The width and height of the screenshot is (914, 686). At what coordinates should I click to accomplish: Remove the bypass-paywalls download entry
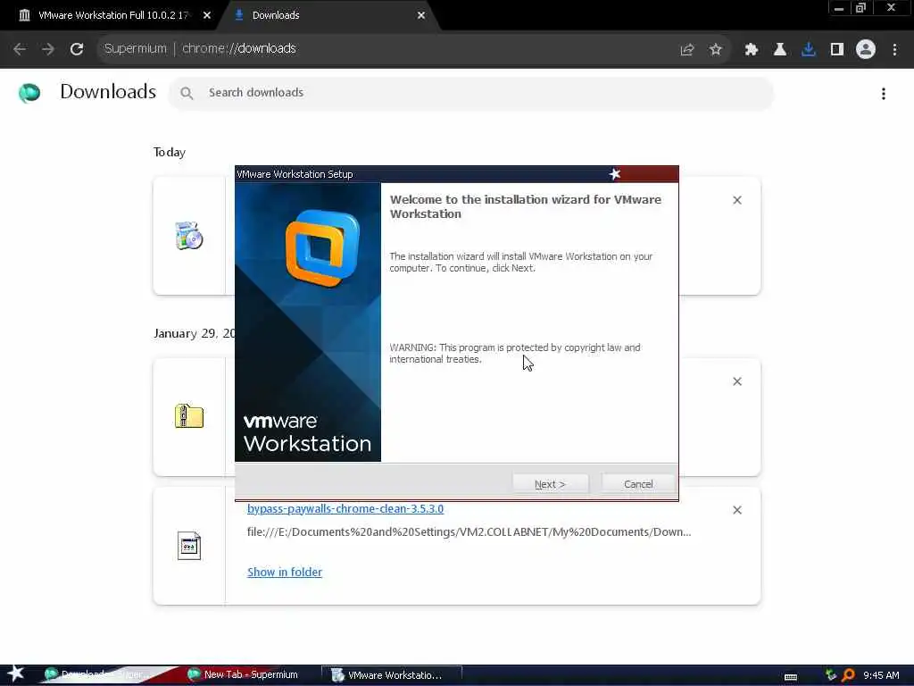pos(737,510)
